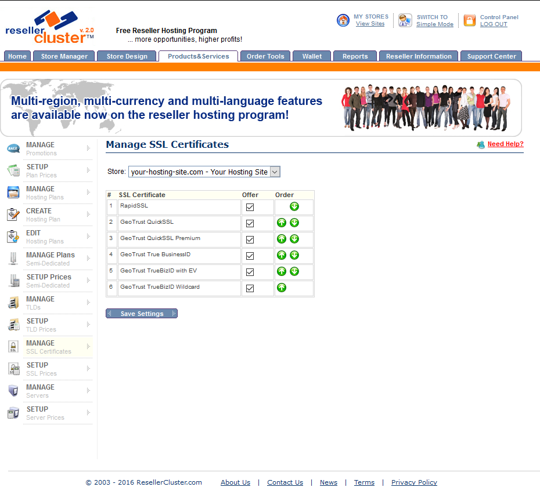The height and width of the screenshot is (498, 540).
Task: Open the Contact Us footer link
Action: pyautogui.click(x=285, y=482)
